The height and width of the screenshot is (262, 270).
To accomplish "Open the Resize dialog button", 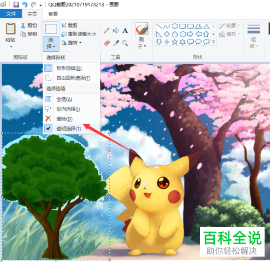I will pyautogui.click(x=79, y=34).
